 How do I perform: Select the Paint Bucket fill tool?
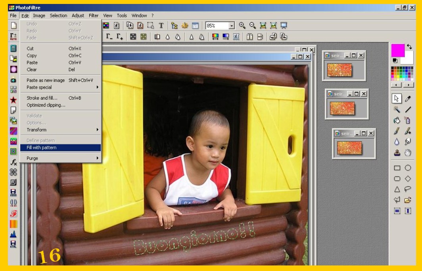397,120
